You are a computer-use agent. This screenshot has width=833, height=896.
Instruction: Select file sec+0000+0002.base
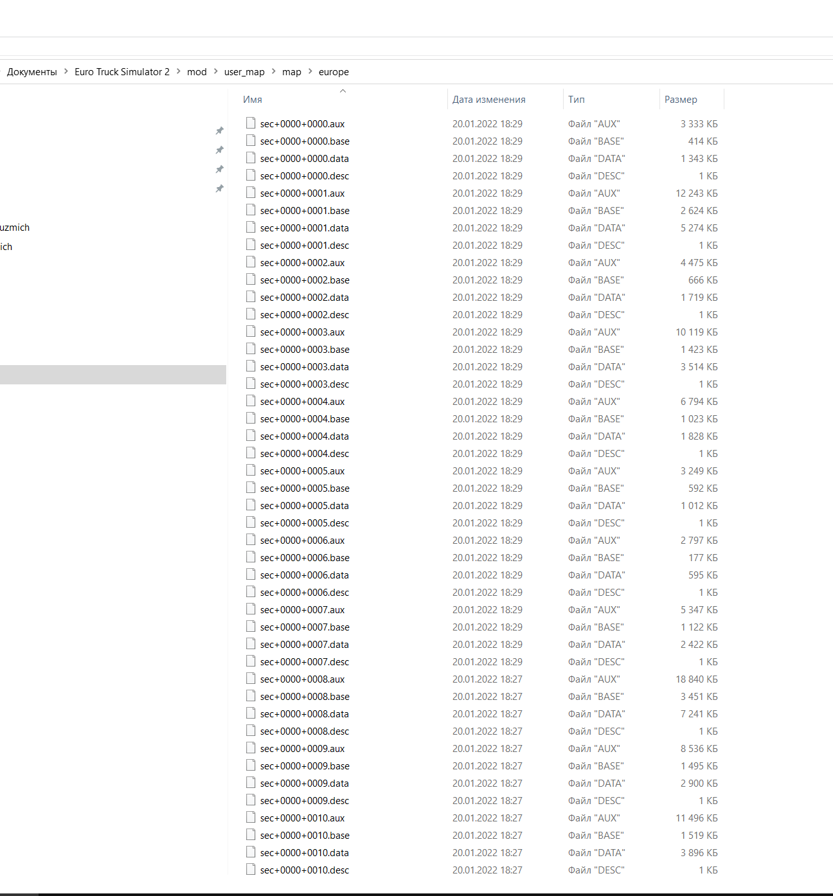(x=305, y=280)
